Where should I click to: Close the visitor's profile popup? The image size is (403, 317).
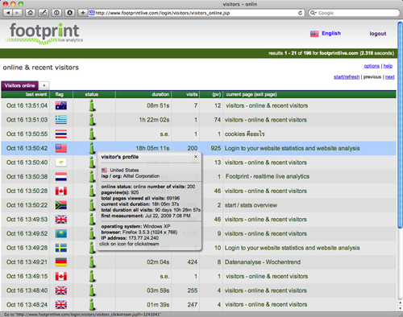coord(196,157)
